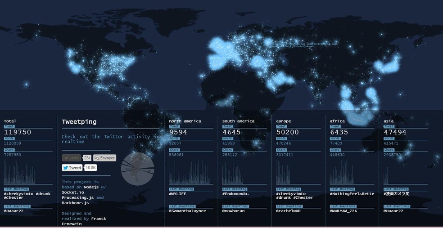Click the #NothingFeelsBette hashtag

pos(352,194)
